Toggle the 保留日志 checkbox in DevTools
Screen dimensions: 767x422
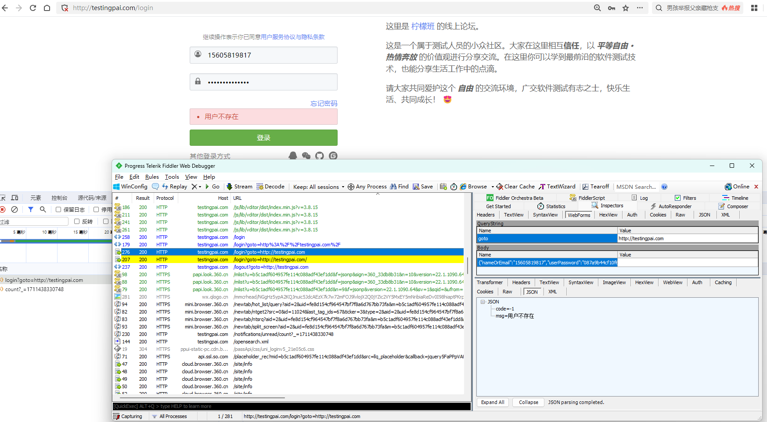(58, 209)
